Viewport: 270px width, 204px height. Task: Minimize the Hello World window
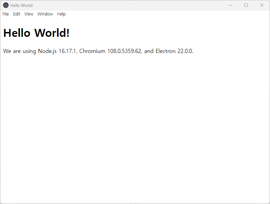coord(230,6)
